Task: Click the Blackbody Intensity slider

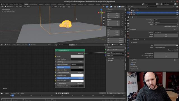Action: pyautogui.click(x=70, y=78)
